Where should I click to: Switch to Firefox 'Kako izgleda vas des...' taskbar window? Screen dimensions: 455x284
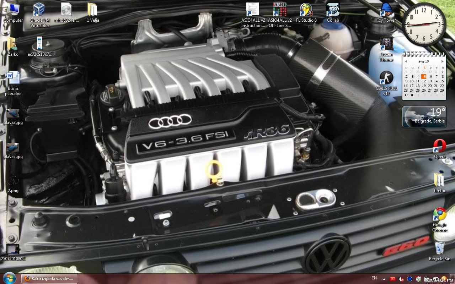[x=49, y=279]
